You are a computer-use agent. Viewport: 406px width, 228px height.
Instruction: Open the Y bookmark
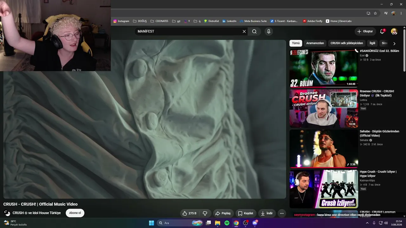coord(187,21)
